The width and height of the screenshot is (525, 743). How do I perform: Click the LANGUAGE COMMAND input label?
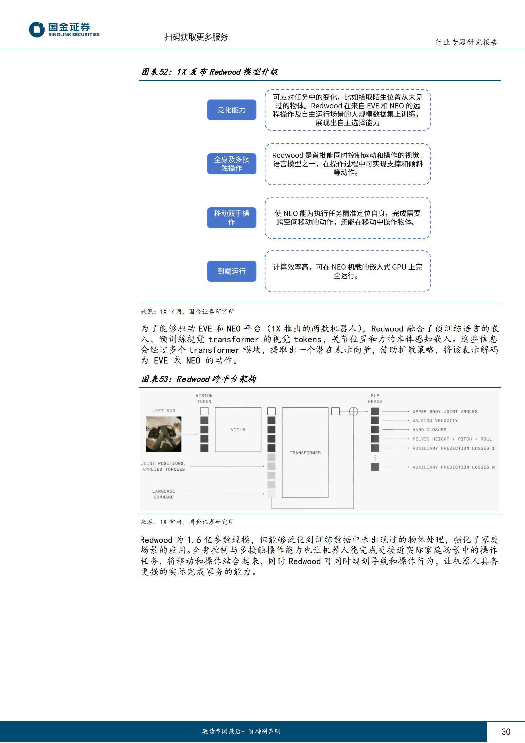coord(163,494)
